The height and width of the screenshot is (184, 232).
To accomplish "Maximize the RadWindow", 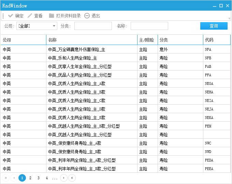I will coord(221,5).
